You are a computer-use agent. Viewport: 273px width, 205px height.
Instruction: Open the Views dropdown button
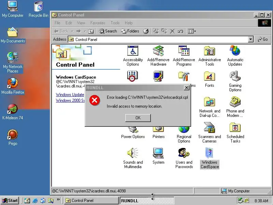[x=192, y=31]
